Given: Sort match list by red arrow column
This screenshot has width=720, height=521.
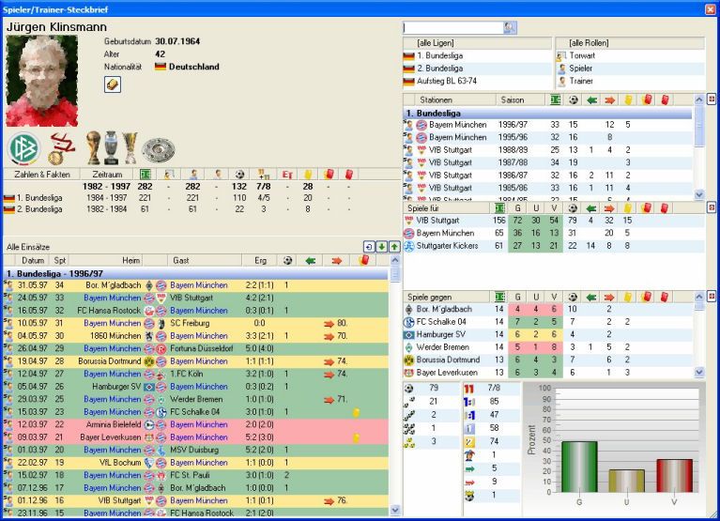Looking at the screenshot, I should [337, 260].
